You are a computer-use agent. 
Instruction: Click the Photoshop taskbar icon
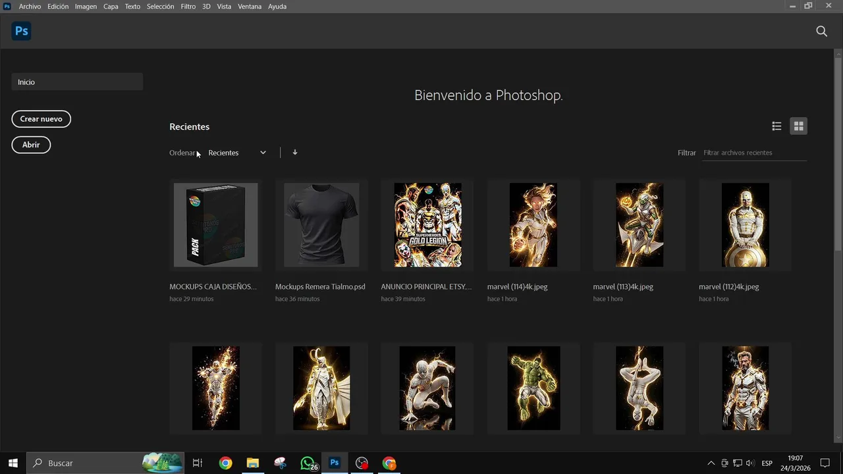pos(335,463)
